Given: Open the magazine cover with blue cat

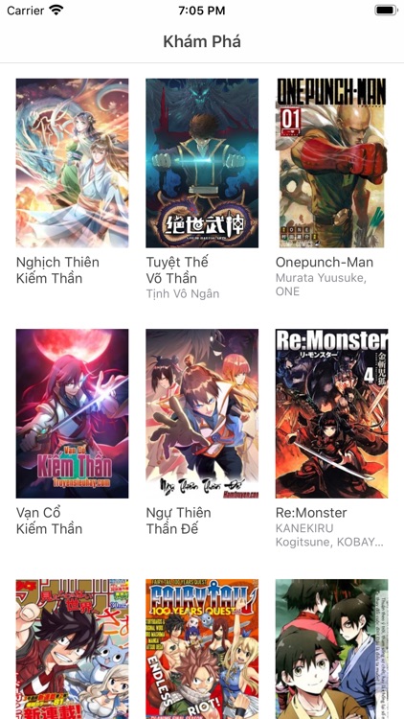Looking at the screenshot, I should [73, 649].
